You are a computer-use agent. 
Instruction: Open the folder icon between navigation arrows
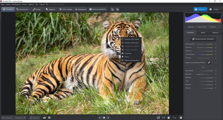coord(104,118)
